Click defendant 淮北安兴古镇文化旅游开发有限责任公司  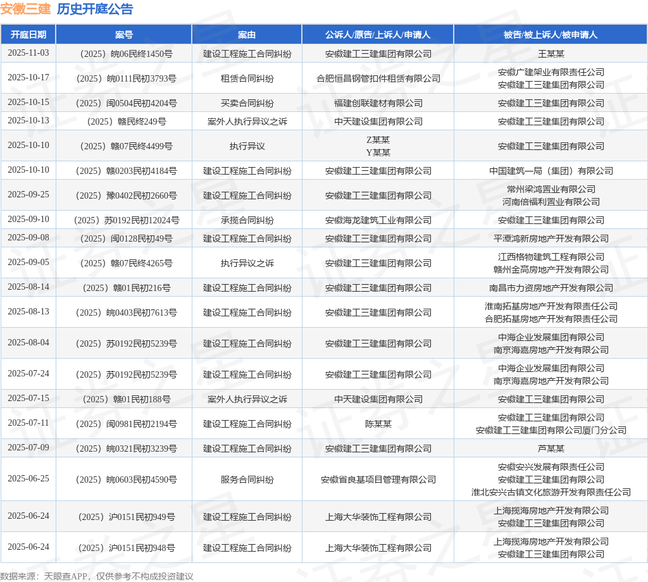click(551, 492)
